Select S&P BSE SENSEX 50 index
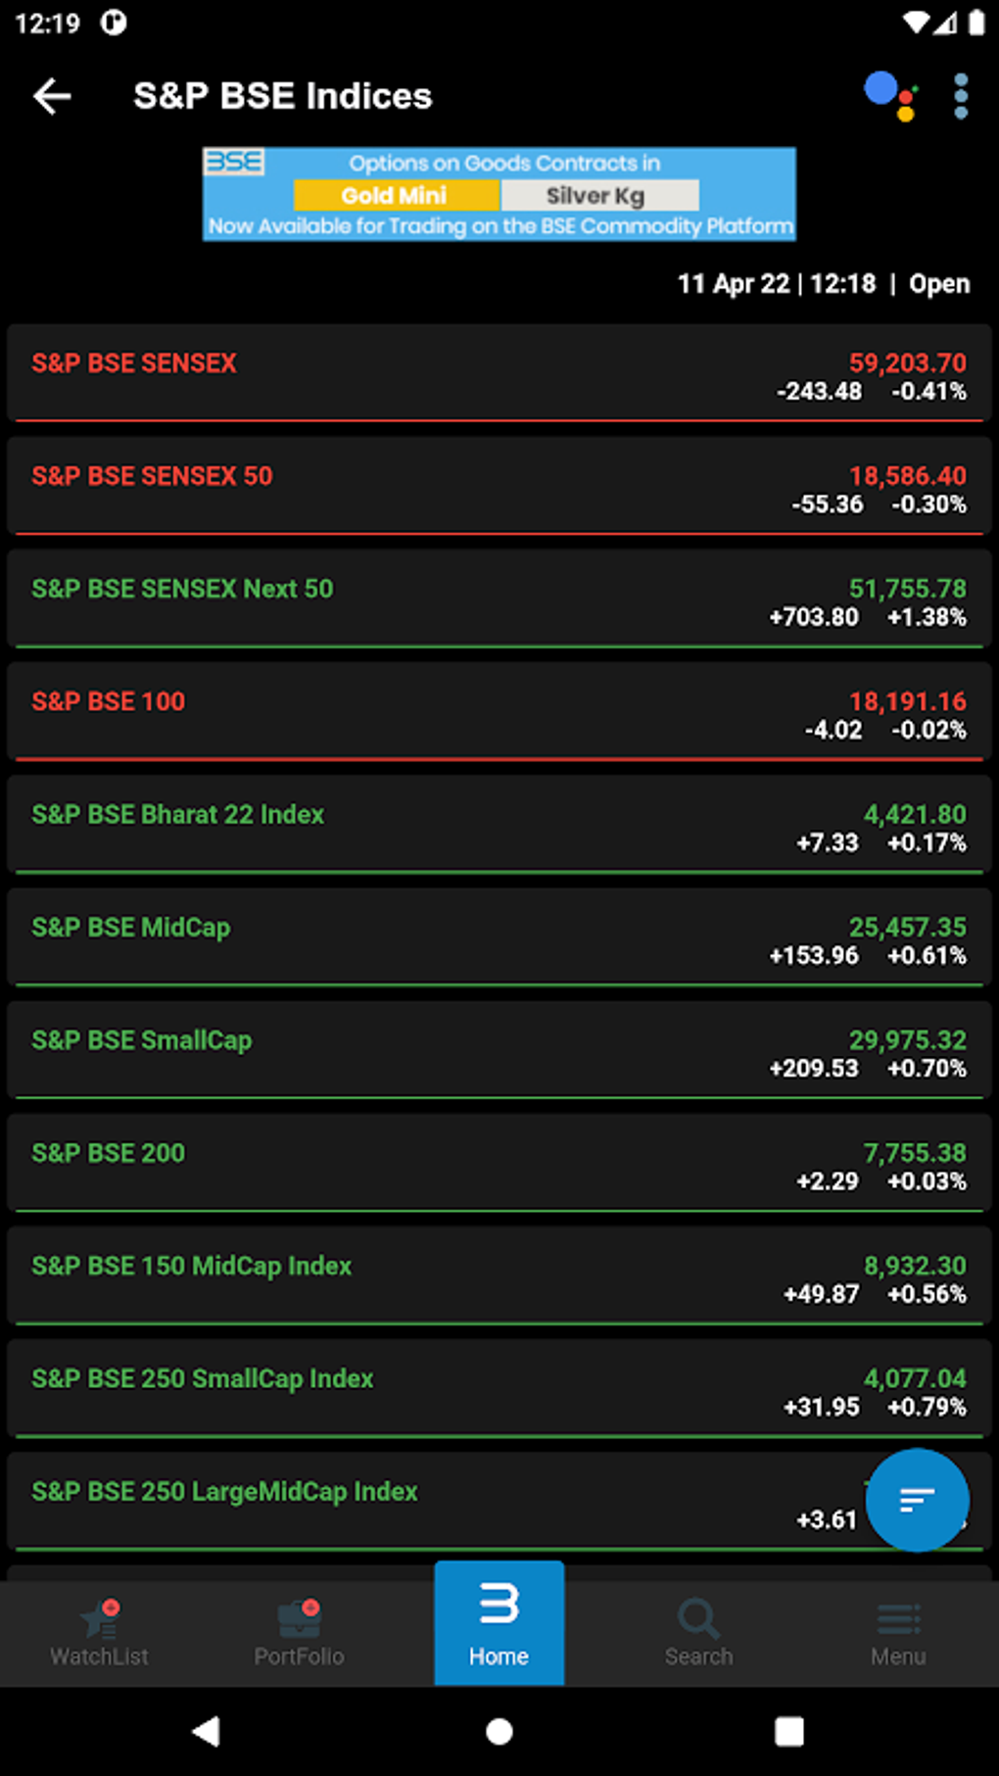The width and height of the screenshot is (999, 1776). 499,487
